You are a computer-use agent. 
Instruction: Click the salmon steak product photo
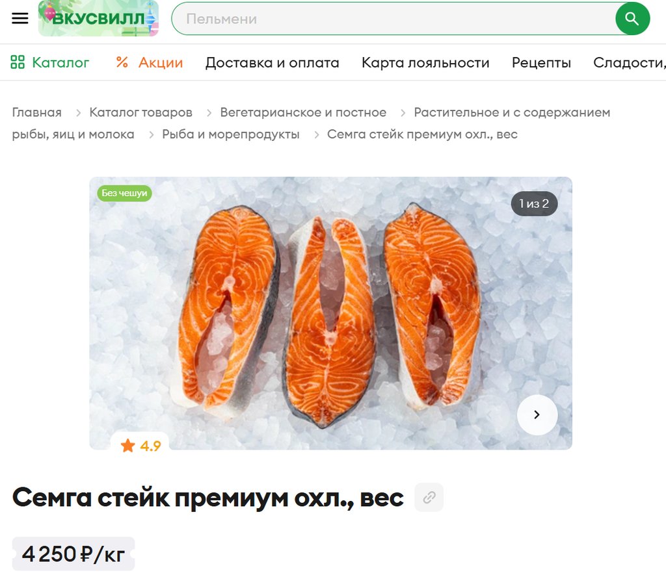330,313
